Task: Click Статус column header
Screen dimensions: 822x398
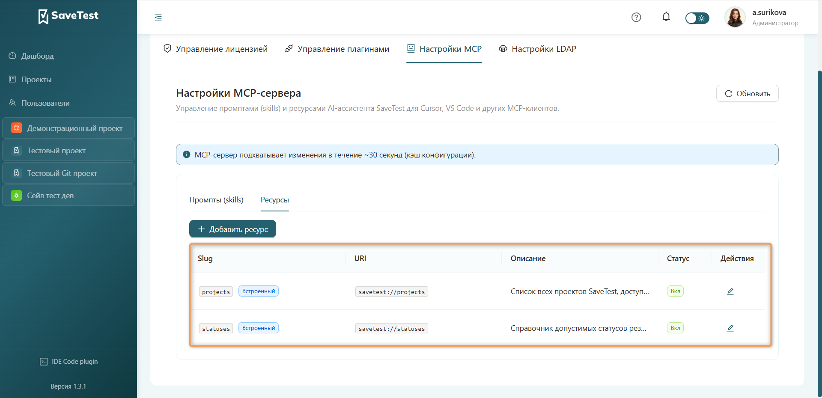Action: [x=678, y=258]
